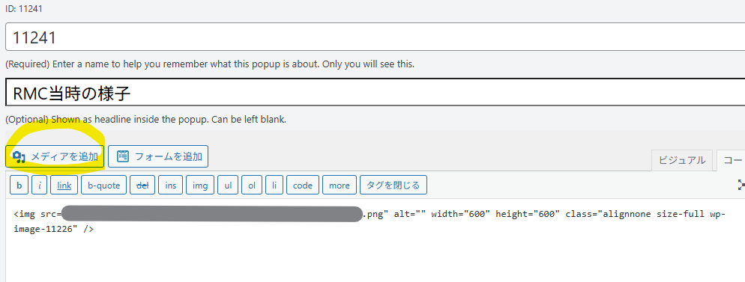Focus the popup name field containing 11241
This screenshot has width=745, height=282.
[375, 37]
